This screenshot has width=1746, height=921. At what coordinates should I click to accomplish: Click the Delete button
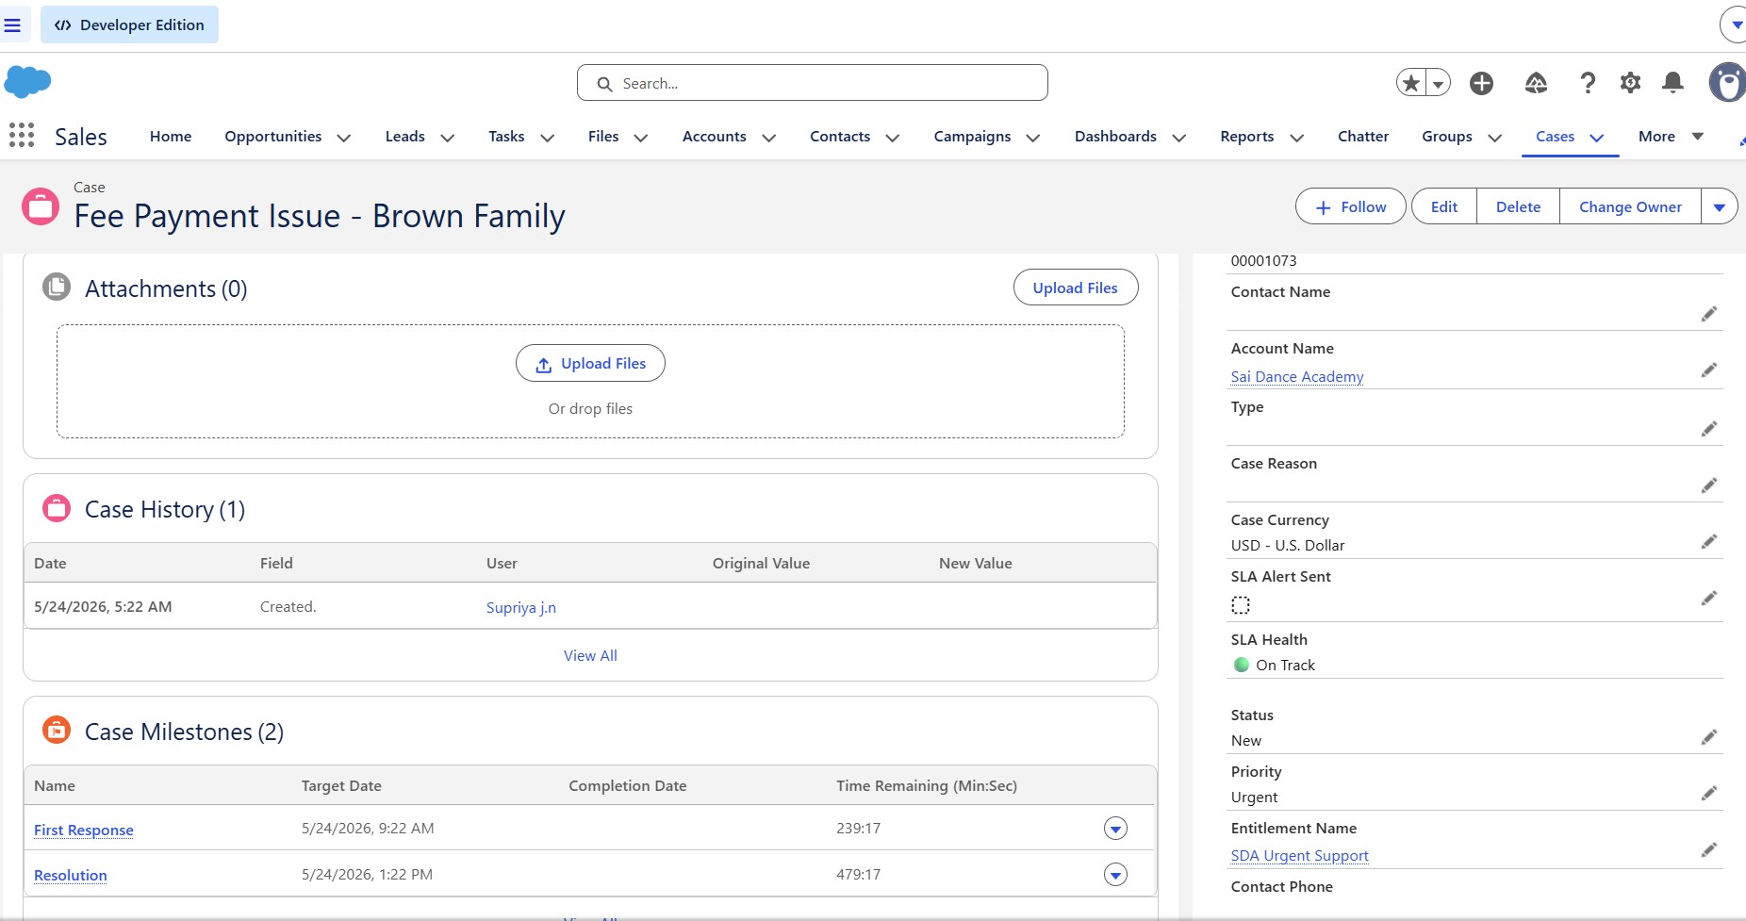(x=1518, y=206)
